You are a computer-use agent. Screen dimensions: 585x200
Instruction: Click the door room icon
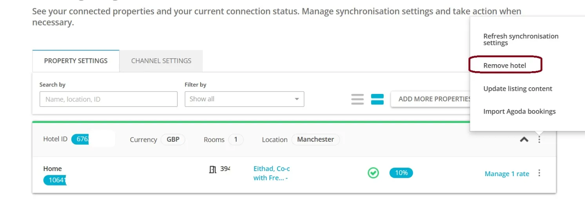point(213,169)
